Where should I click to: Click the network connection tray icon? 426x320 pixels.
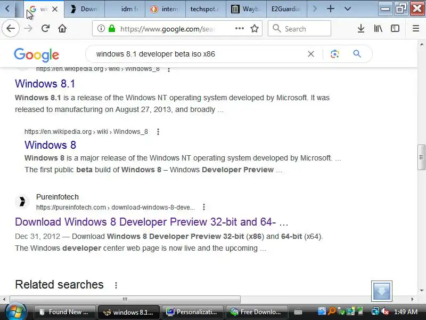375,311
